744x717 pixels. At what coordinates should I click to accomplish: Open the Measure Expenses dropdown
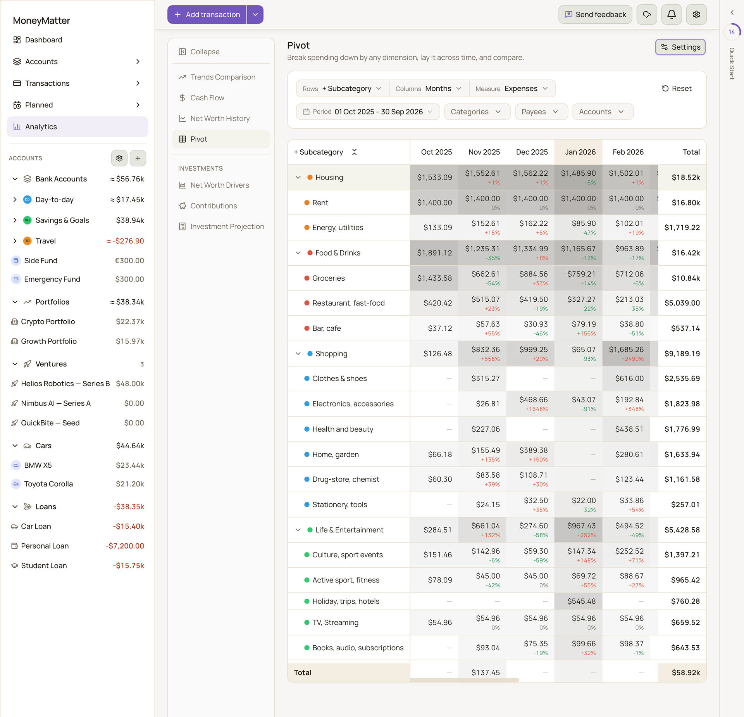pyautogui.click(x=512, y=88)
